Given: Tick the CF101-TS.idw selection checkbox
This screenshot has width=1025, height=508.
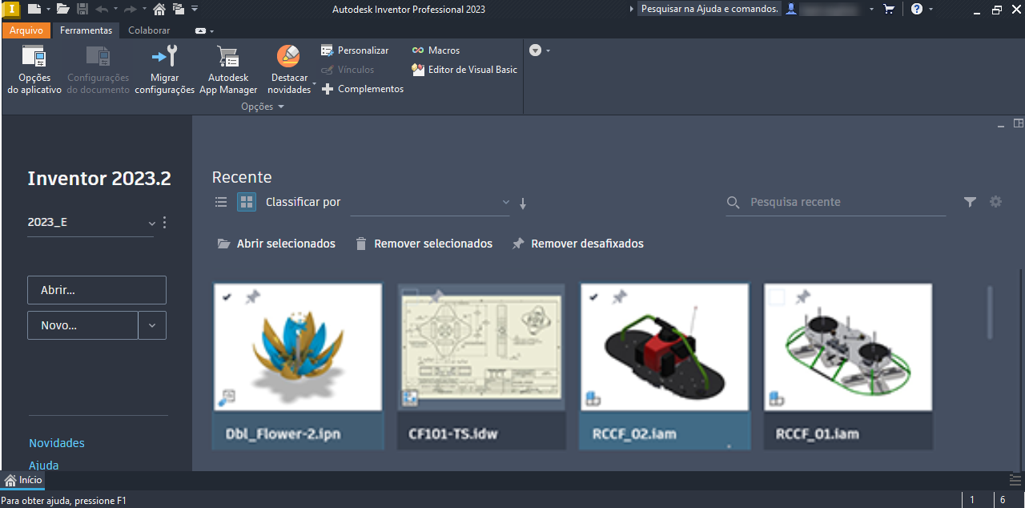Looking at the screenshot, I should point(410,297).
